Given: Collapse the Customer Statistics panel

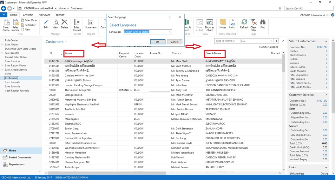Looking at the screenshot, I should [x=326, y=95].
